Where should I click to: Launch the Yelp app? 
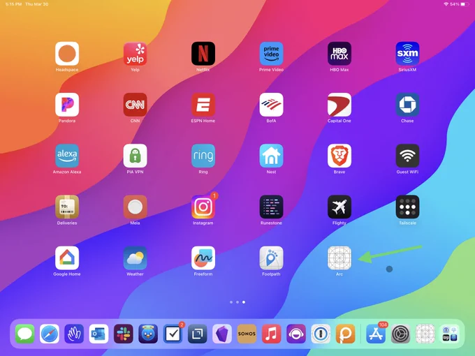(135, 54)
